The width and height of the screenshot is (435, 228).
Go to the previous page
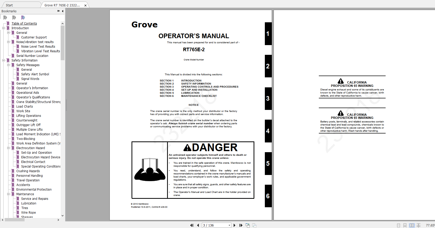click(x=198, y=225)
